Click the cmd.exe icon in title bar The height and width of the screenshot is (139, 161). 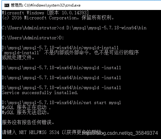7,5
